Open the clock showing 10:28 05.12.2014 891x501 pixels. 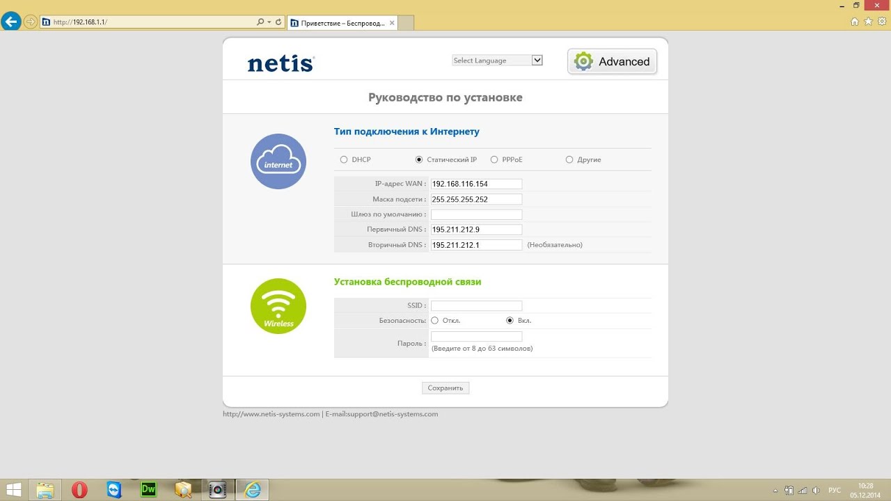point(865,490)
